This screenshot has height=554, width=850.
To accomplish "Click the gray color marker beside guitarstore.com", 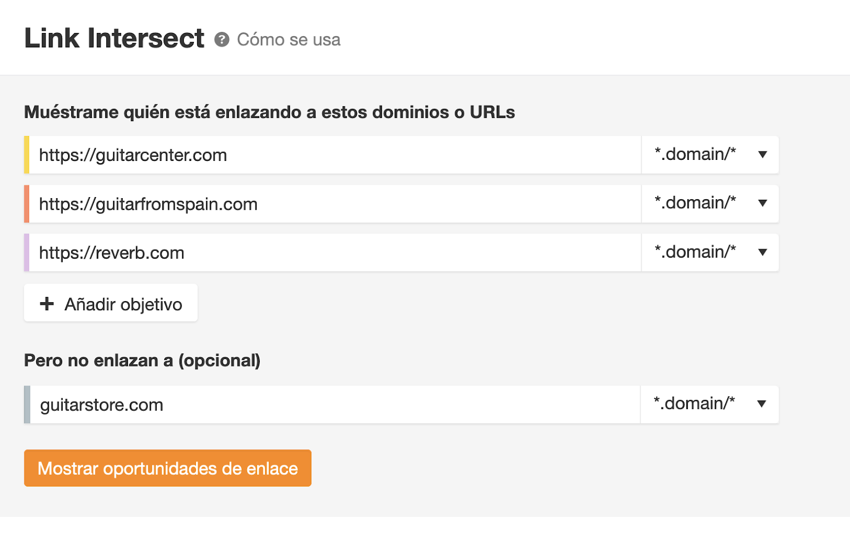I will coord(27,405).
